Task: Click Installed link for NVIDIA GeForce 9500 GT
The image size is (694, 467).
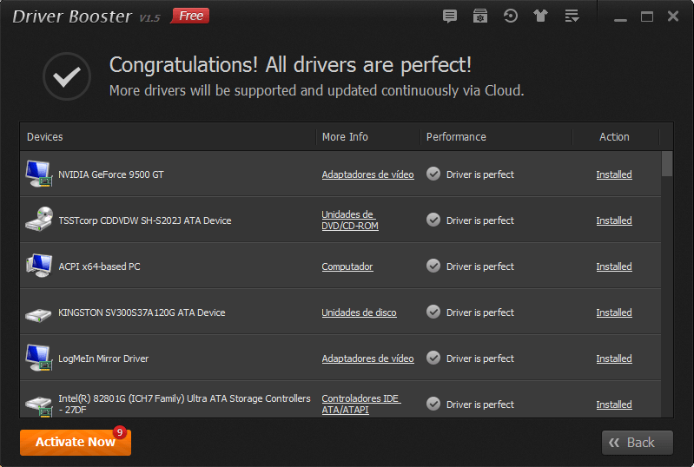Action: [x=614, y=174]
